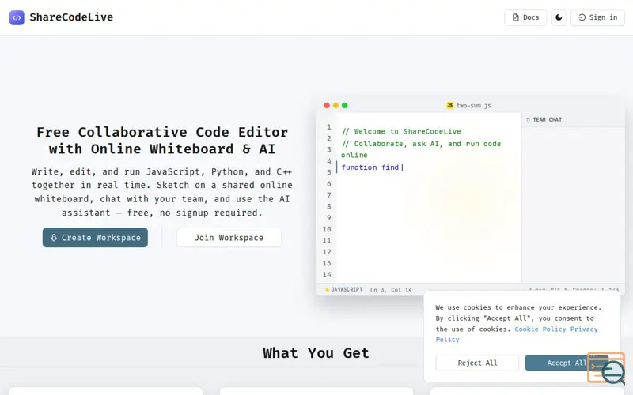
Task: Click the code line 'function find'
Action: [370, 167]
